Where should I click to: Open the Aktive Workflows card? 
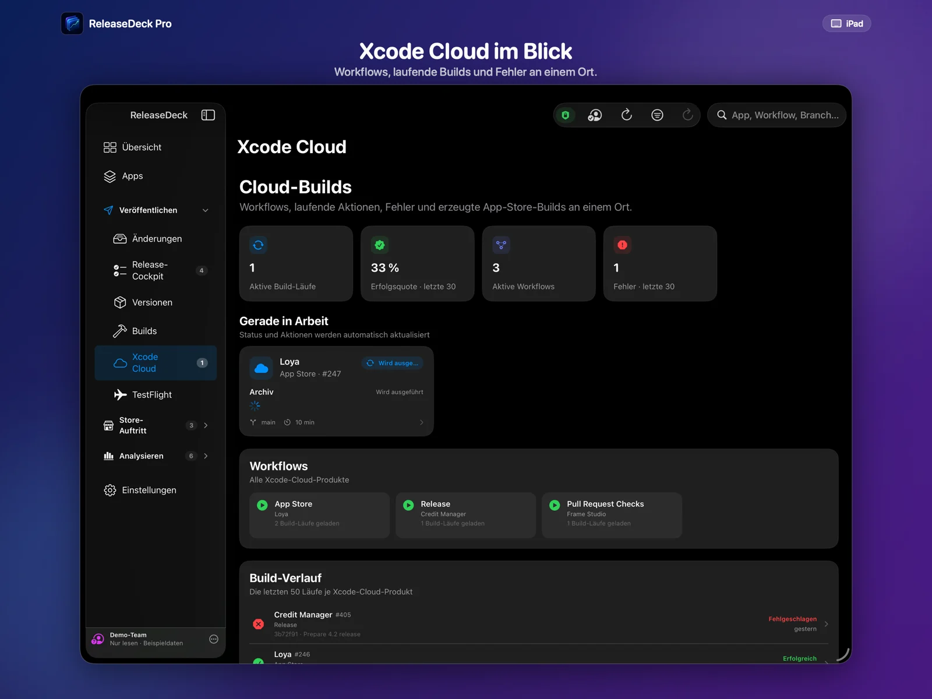[539, 263]
